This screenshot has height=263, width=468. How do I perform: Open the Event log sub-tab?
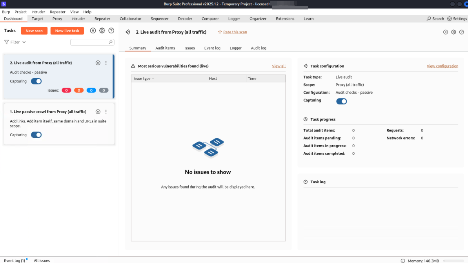click(x=212, y=48)
